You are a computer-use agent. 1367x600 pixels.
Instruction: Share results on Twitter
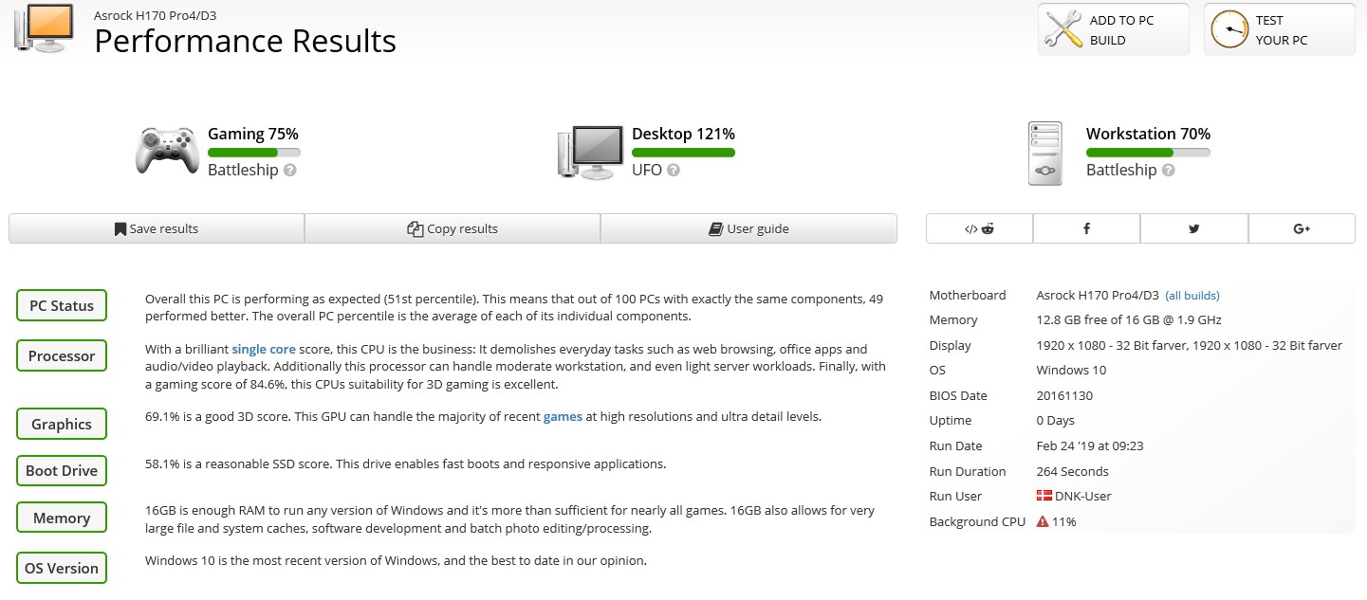(1194, 228)
